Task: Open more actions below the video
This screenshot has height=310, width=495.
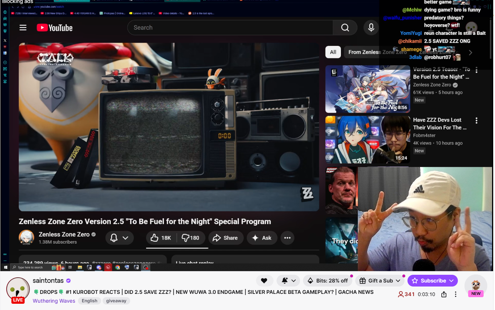Action: pyautogui.click(x=287, y=238)
